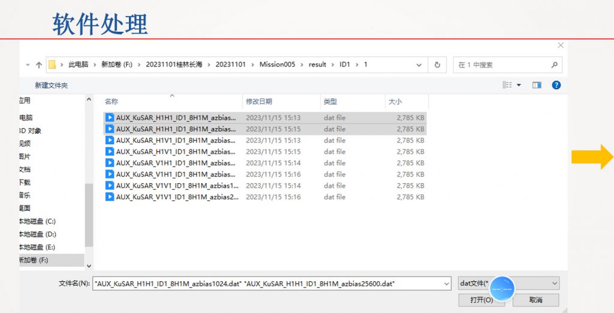Click the 新建文件夹 button
This screenshot has height=313, width=614.
(x=51, y=86)
